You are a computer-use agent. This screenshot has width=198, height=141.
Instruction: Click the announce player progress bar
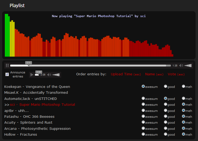tap(37, 75)
